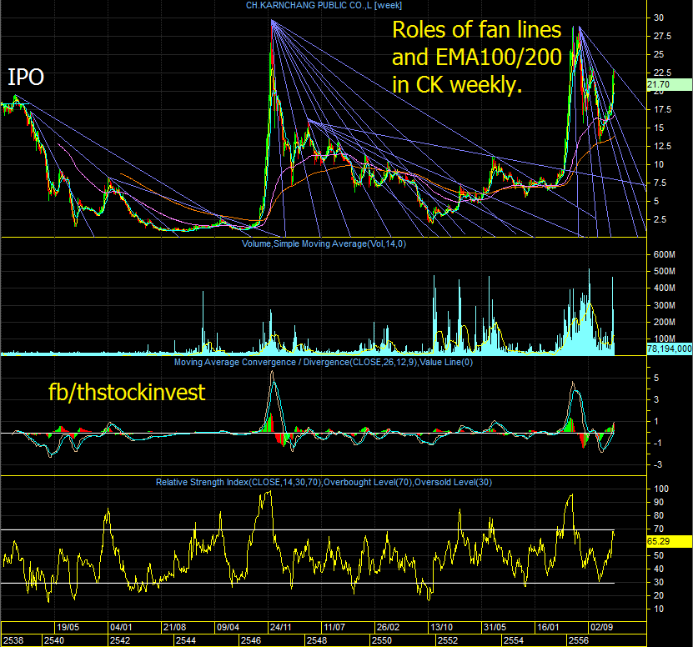
Task: Click the 'IPO' annotation text
Action: [26, 78]
